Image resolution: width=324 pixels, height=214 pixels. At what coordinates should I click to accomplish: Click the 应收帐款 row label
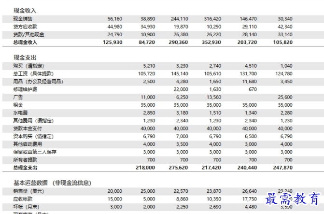pos(23,199)
